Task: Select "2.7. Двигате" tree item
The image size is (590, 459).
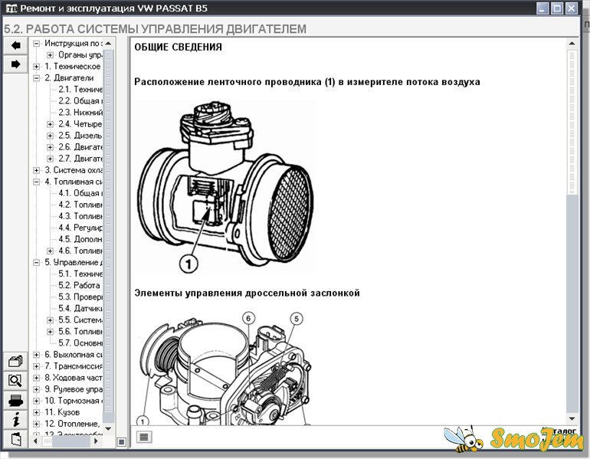Action: [x=80, y=159]
